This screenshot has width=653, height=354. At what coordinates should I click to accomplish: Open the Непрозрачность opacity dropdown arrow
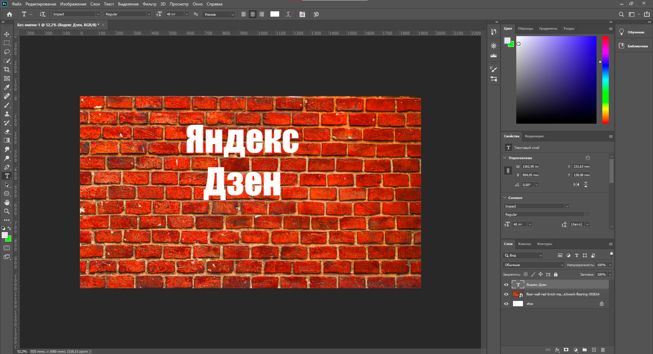pos(610,265)
